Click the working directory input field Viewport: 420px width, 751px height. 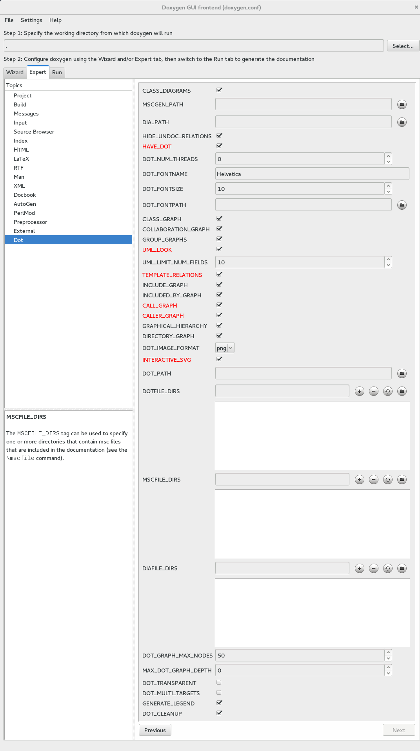[194, 46]
